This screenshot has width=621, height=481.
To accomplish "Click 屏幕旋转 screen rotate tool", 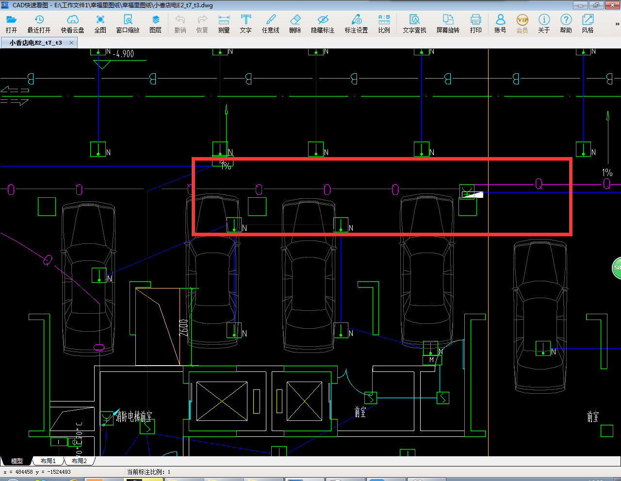I will click(448, 24).
